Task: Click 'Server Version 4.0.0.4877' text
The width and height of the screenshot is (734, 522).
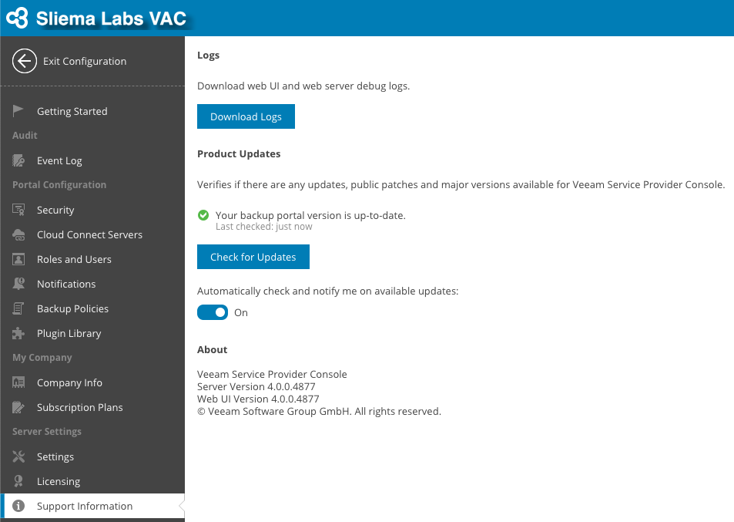Action: click(256, 386)
